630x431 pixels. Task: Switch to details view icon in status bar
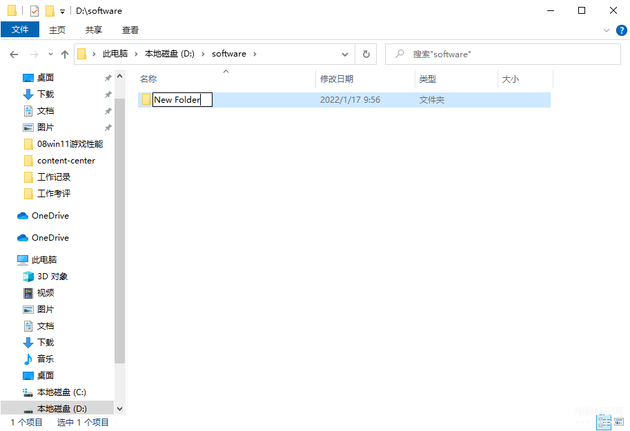pos(604,422)
